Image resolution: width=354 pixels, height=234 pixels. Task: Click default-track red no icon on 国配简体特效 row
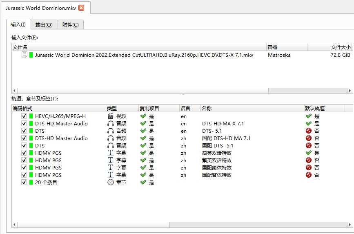click(x=308, y=167)
